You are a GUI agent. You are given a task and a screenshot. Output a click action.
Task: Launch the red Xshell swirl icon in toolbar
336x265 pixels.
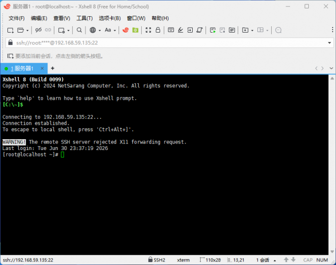(x=126, y=30)
